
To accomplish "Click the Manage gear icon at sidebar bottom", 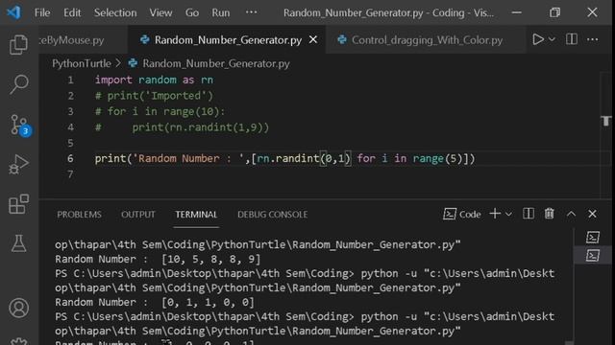I will (18, 341).
